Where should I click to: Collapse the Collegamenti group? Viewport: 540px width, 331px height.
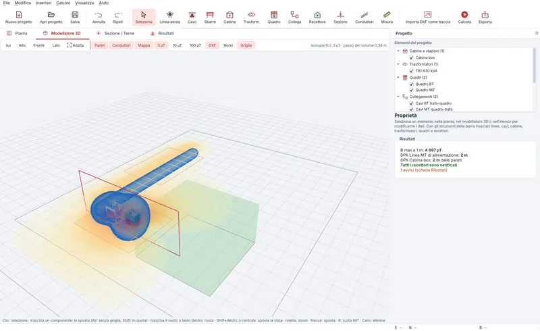coord(398,97)
